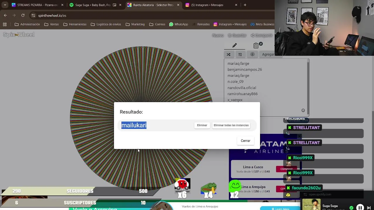Open site information icon in address bar
This screenshot has width=374, height=210.
click(33, 15)
